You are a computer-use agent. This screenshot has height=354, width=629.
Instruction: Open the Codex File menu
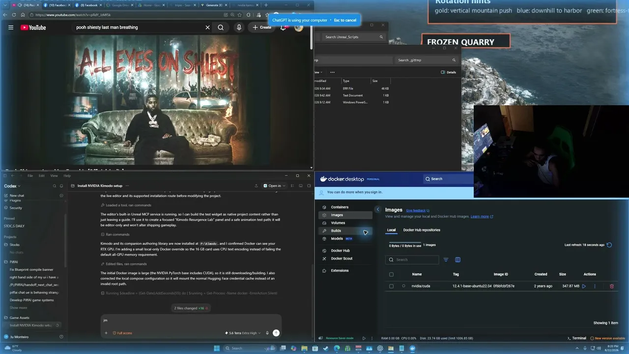[30, 176]
